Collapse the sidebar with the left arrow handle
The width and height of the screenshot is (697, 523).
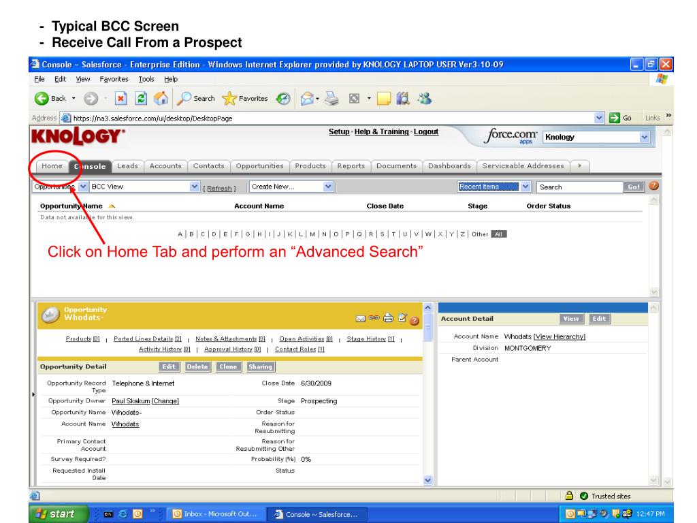[33, 394]
